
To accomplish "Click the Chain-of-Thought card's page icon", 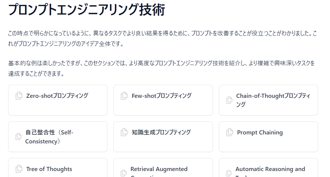I will [229, 100].
